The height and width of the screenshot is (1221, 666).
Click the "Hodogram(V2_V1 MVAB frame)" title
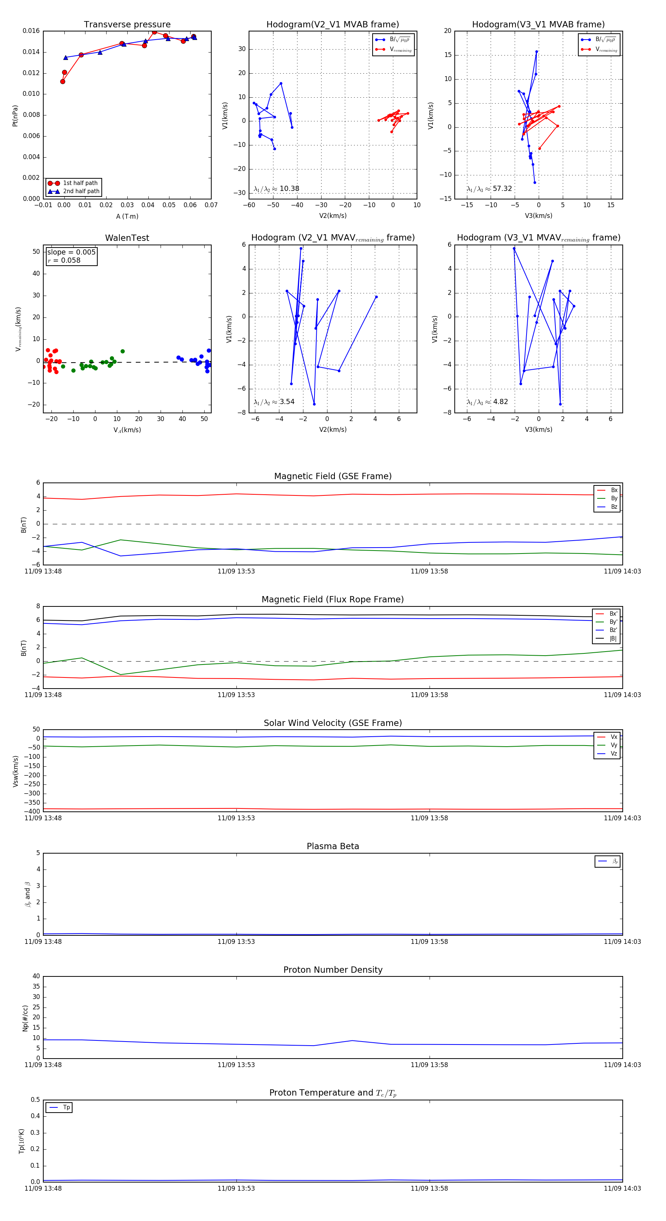pyautogui.click(x=333, y=25)
